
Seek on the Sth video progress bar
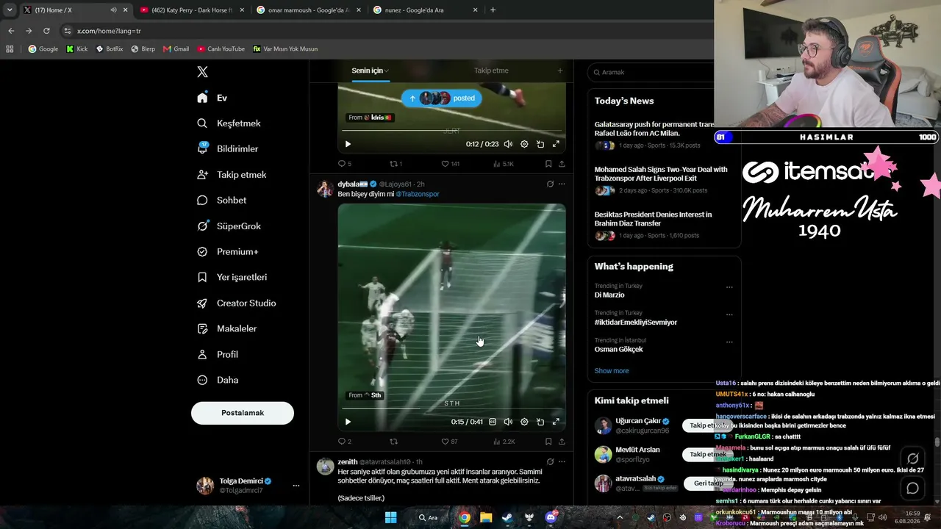pyautogui.click(x=451, y=408)
